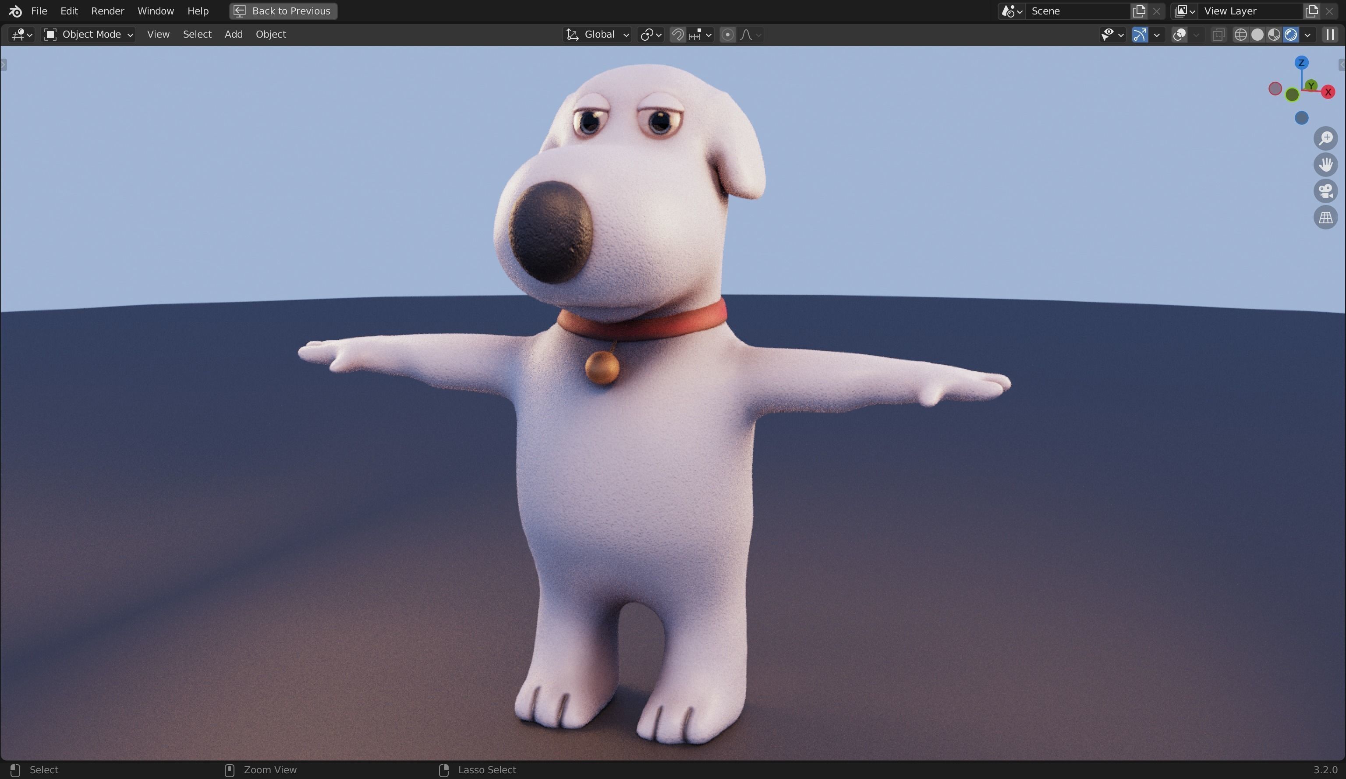The image size is (1346, 779).
Task: Open the viewport shading options dropdown
Action: click(x=1307, y=35)
